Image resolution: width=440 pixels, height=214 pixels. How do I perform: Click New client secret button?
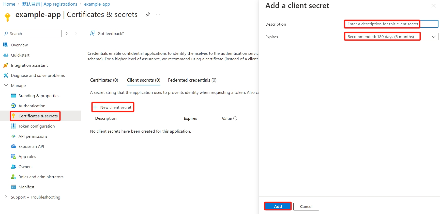click(x=113, y=107)
